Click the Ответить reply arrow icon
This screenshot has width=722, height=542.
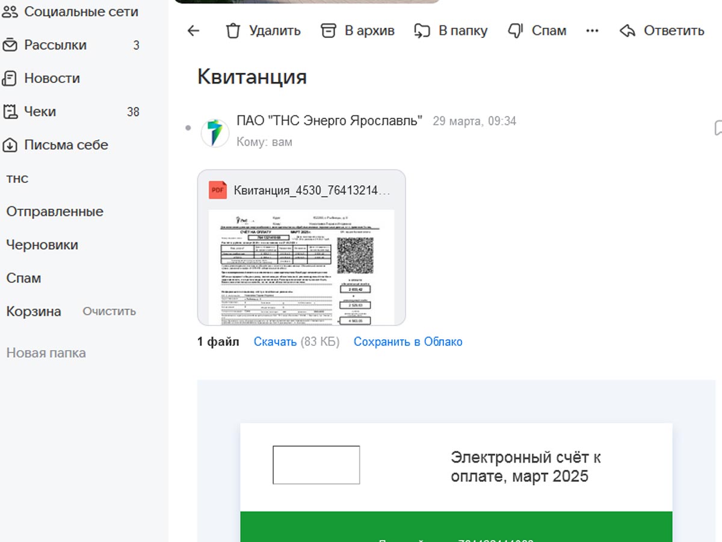coord(628,31)
